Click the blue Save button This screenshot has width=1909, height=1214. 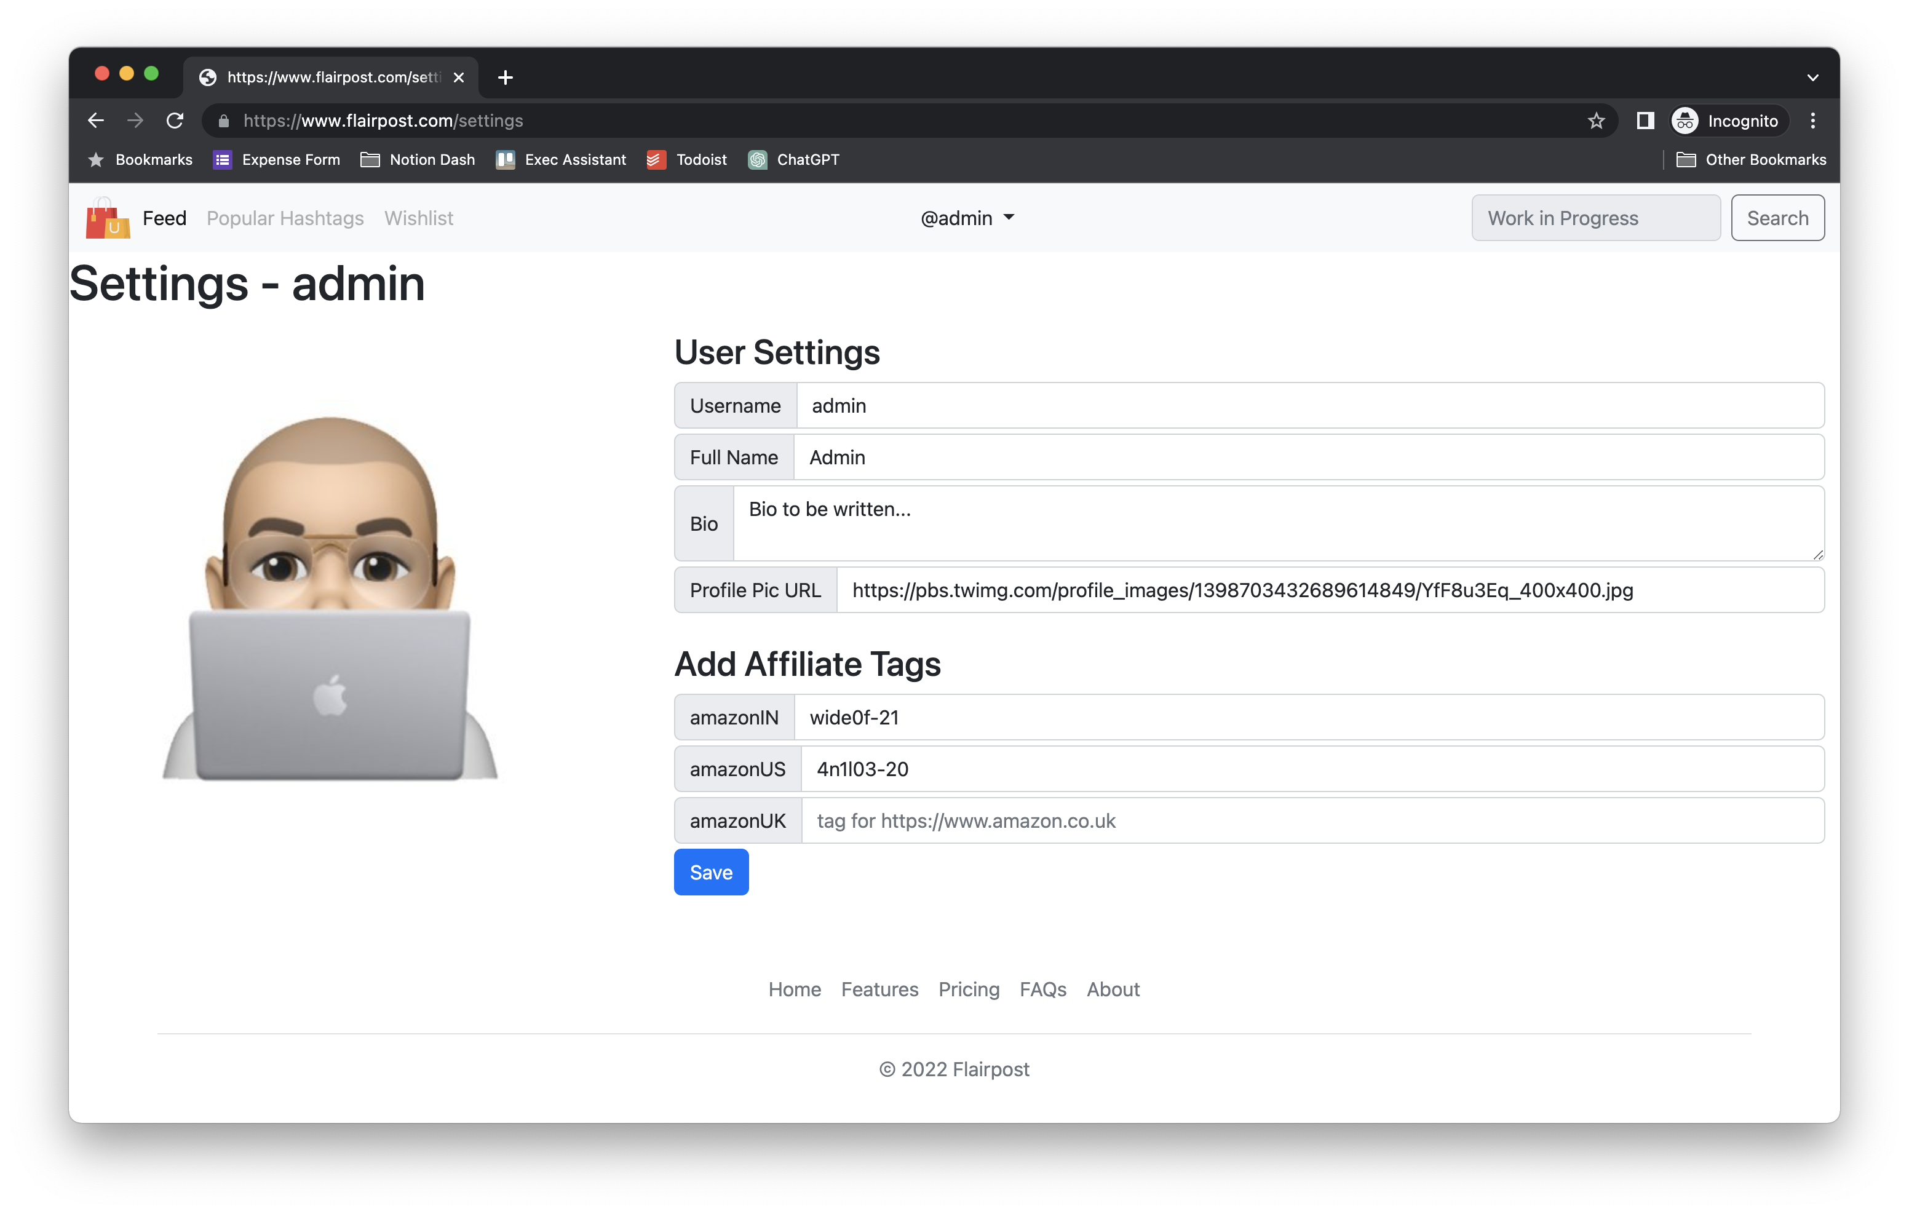tap(711, 872)
